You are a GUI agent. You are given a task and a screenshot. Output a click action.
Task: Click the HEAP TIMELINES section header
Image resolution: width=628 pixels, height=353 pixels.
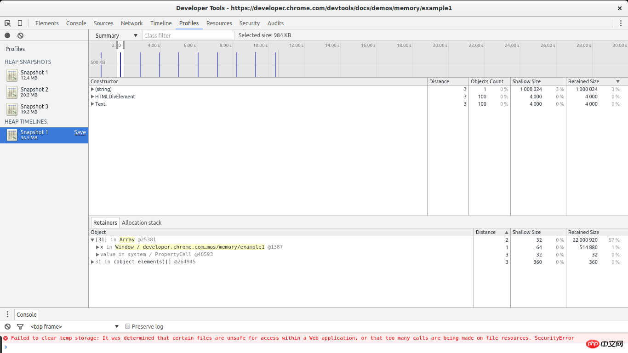(x=26, y=121)
